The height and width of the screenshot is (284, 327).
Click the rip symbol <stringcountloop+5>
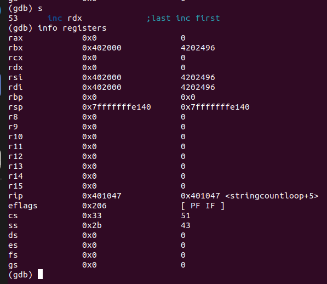[x=272, y=196]
